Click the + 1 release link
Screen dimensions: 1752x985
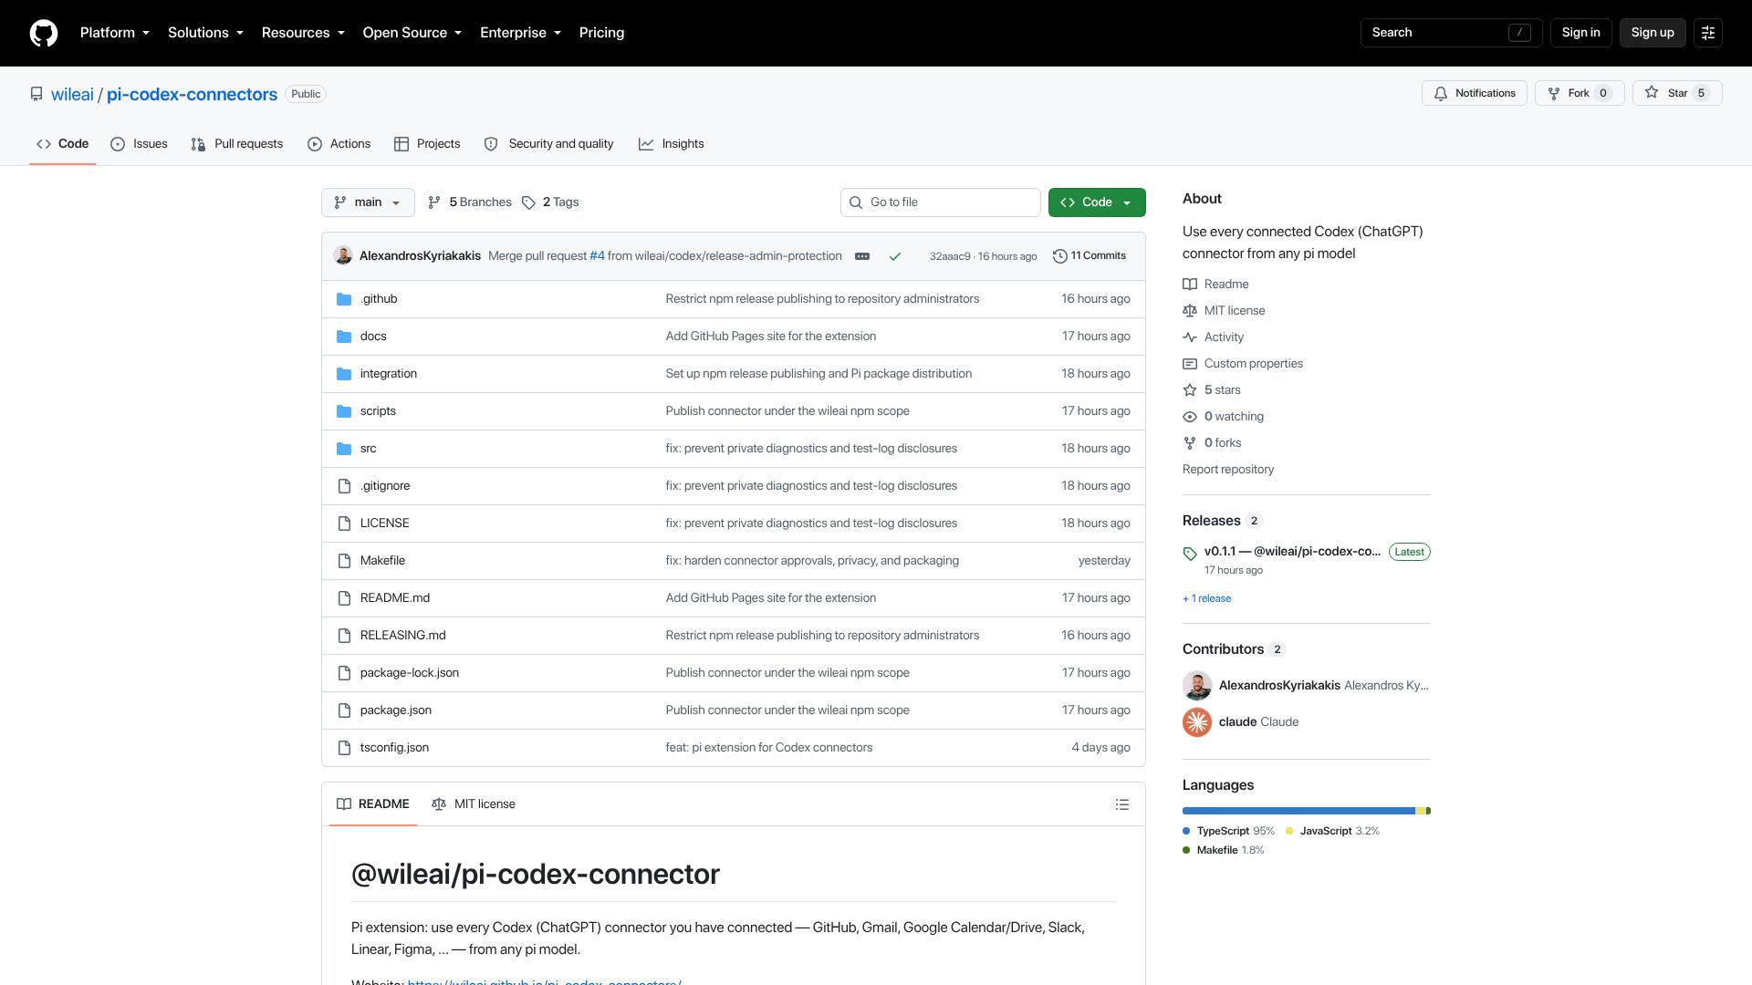[1206, 599]
